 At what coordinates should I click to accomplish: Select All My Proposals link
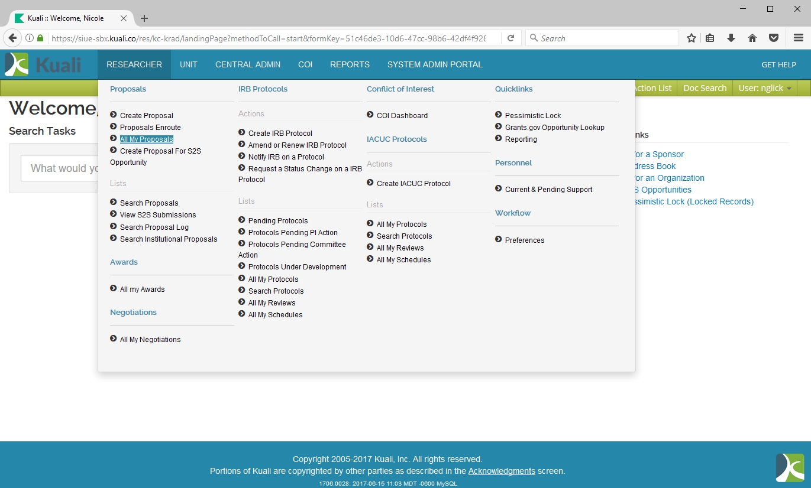[146, 139]
